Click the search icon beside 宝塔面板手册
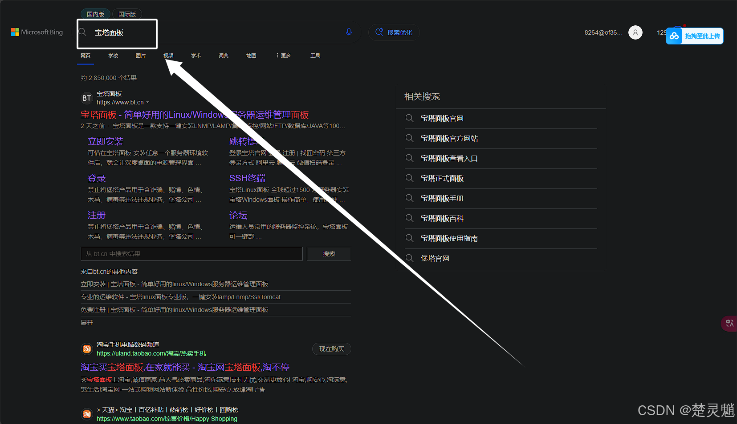Viewport: 737px width, 424px height. [x=410, y=198]
